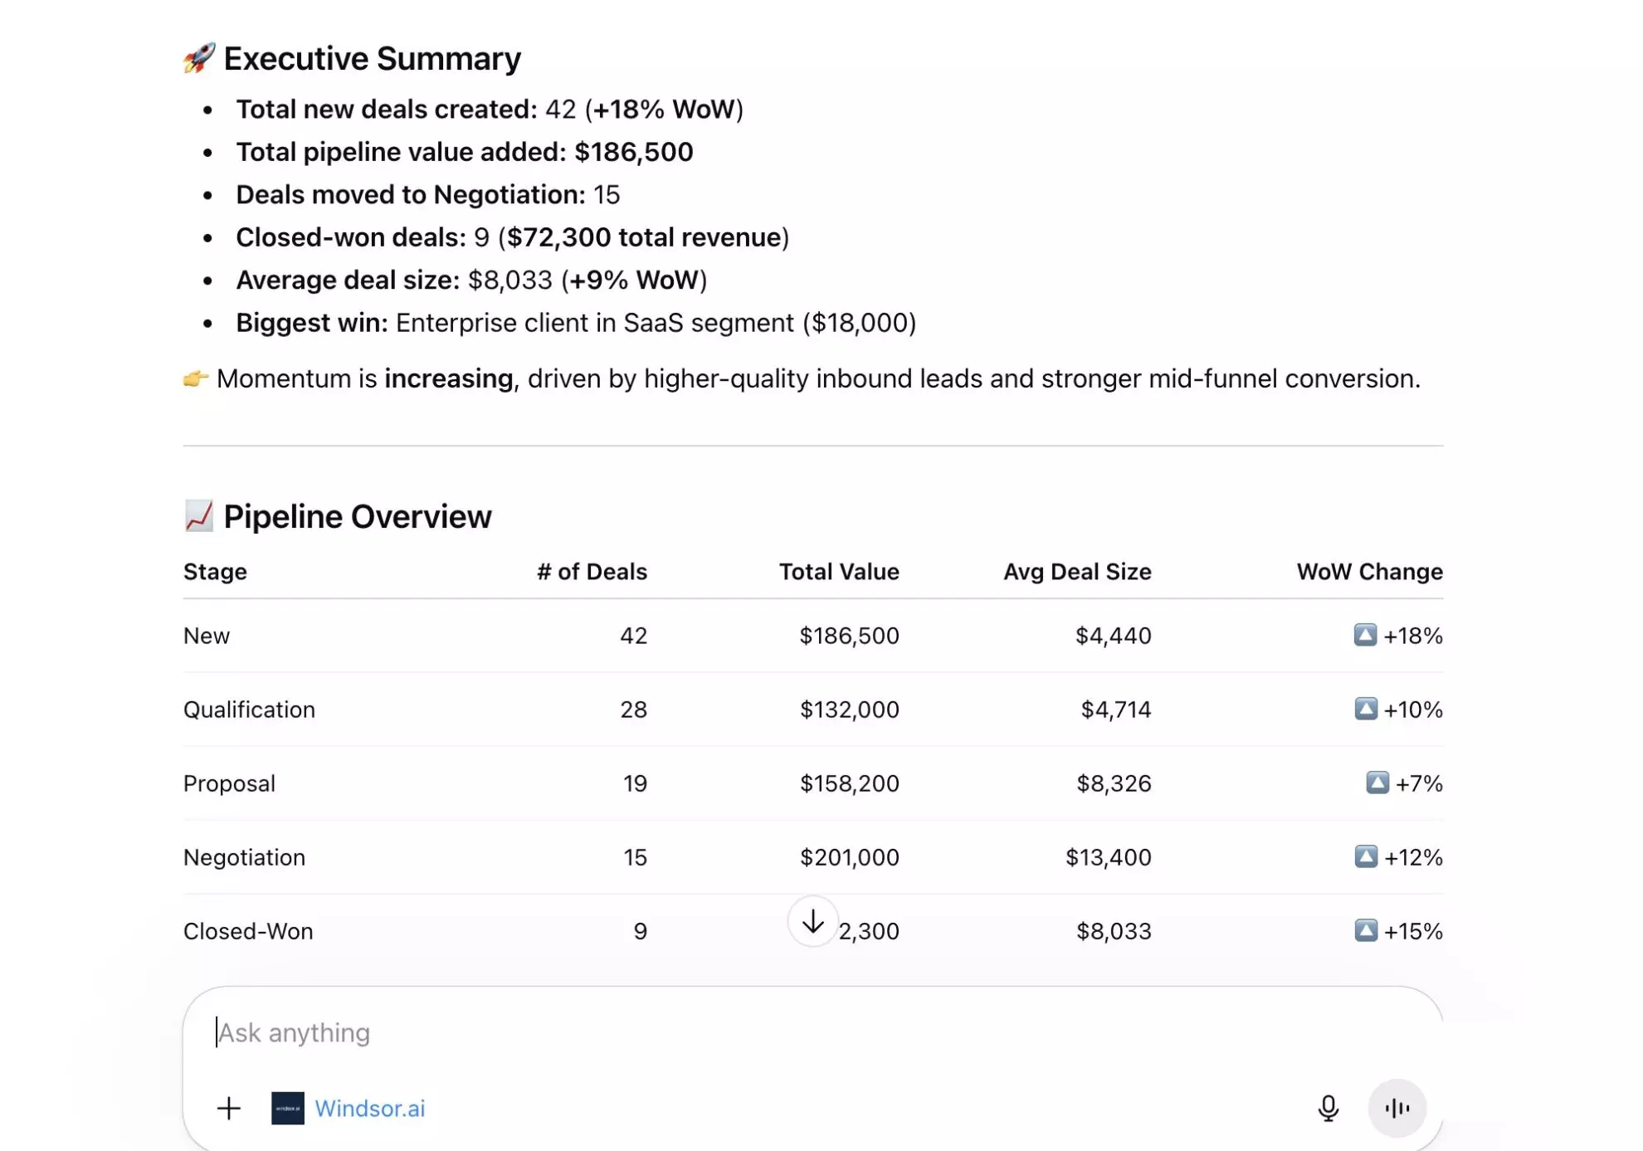
Task: Attach a file using the plus icon
Action: [x=229, y=1108]
